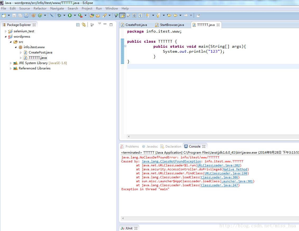
Task: Run the program with green Run icon
Action: click(x=70, y=15)
